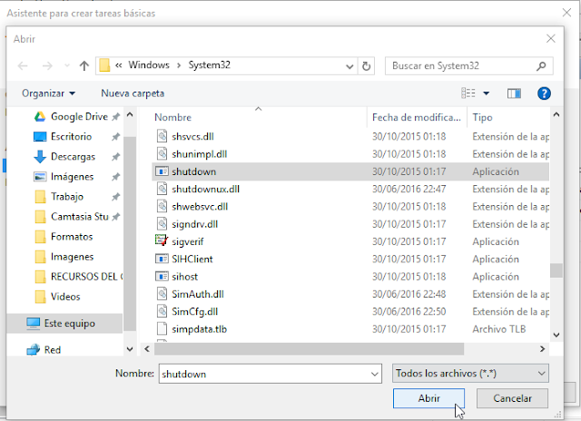This screenshot has width=581, height=421.
Task: Click horizontal scrollbar right arrow
Action: (543, 348)
